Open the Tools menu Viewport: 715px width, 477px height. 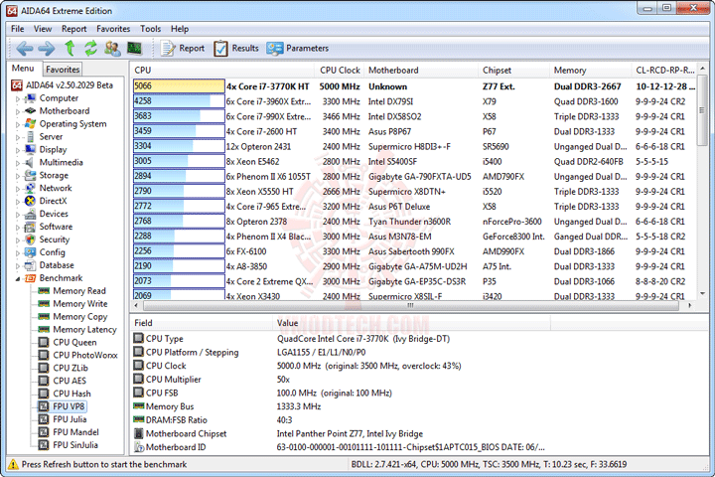pyautogui.click(x=151, y=29)
